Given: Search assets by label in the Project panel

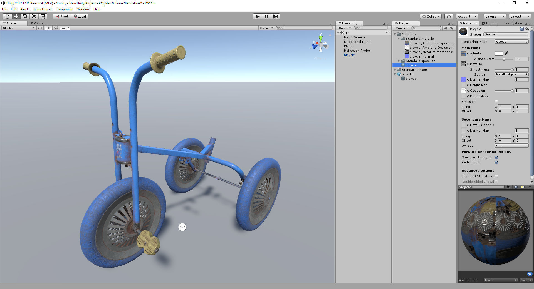Looking at the screenshot, I should [452, 28].
